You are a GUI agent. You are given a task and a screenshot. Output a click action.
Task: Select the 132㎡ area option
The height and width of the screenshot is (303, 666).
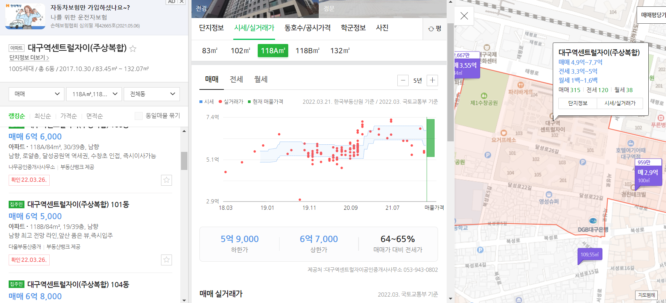click(x=340, y=50)
